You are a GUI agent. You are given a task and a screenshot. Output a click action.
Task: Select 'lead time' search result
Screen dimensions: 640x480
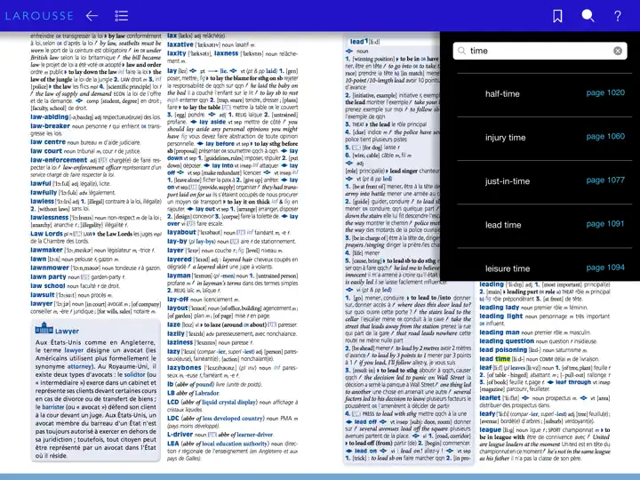503,225
